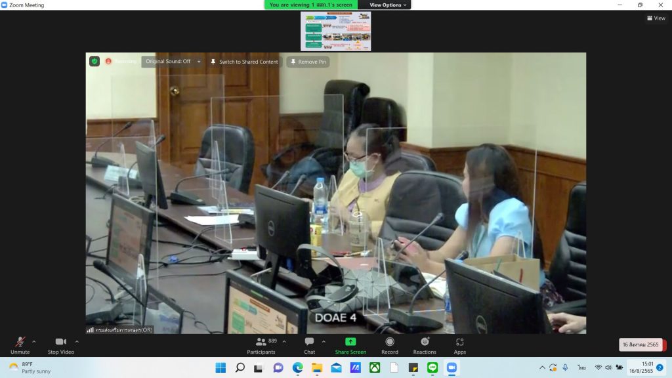The height and width of the screenshot is (378, 672).
Task: Click the microphone tray icon
Action: [565, 367]
